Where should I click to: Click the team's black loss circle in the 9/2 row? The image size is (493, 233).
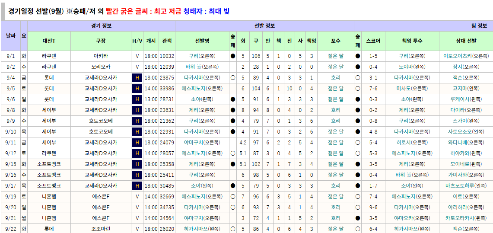[x=358, y=67]
